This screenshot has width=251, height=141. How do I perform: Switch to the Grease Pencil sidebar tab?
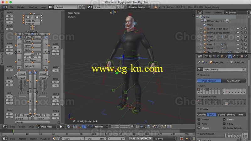tap(2, 42)
